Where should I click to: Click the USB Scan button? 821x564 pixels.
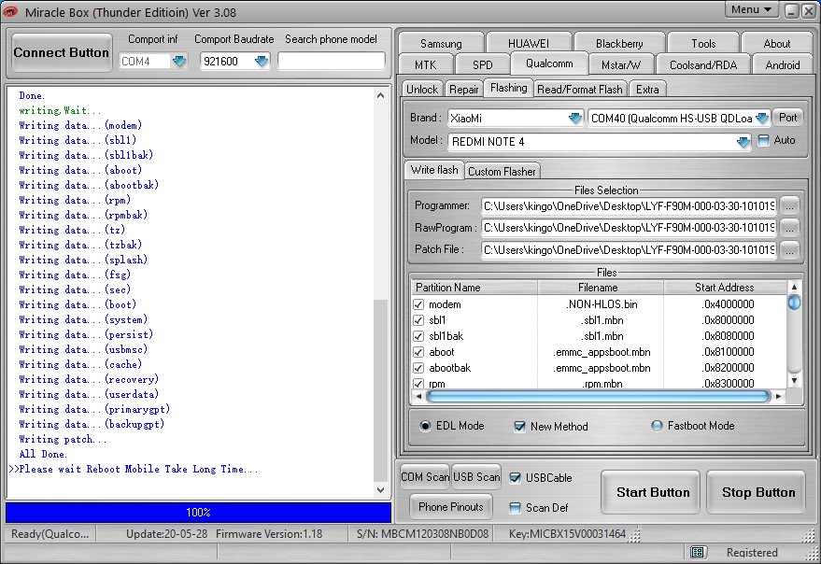[x=476, y=477]
